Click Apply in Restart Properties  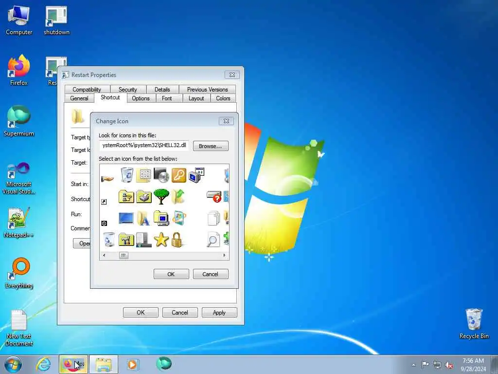(x=219, y=313)
